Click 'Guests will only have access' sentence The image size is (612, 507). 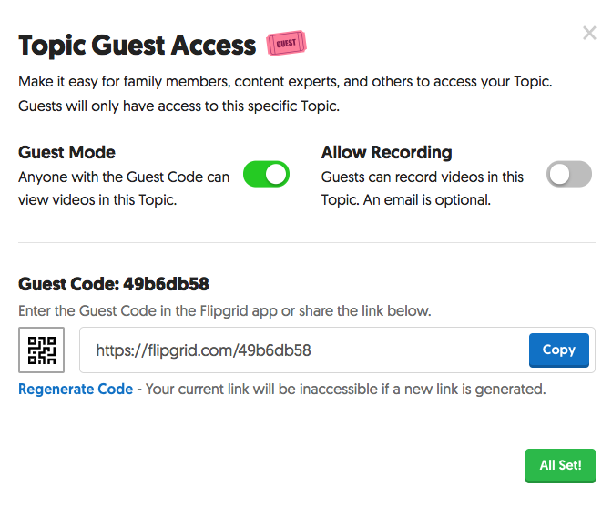pyautogui.click(x=178, y=106)
